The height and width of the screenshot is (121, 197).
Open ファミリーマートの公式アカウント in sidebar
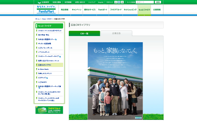[x=50, y=31]
